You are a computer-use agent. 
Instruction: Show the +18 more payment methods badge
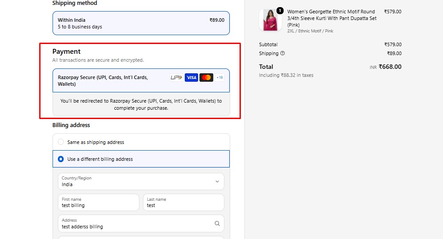[219, 77]
